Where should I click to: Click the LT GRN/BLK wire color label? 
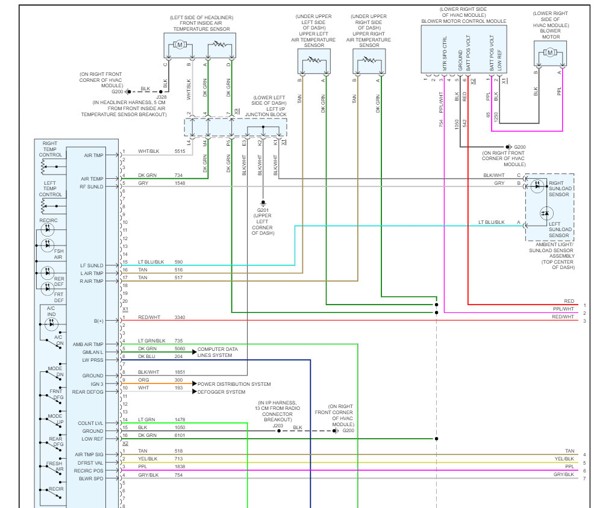[x=152, y=341]
